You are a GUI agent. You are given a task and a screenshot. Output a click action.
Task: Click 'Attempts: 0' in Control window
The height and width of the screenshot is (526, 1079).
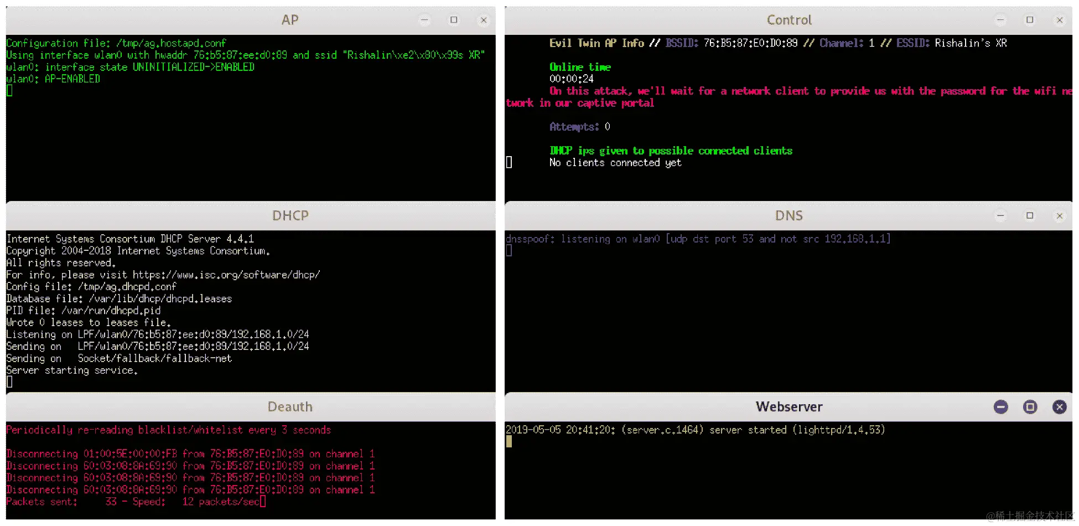580,127
